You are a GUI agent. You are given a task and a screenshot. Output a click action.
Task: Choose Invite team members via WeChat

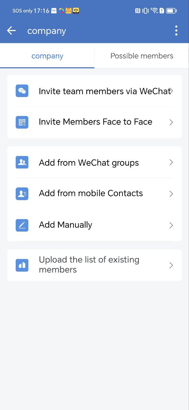[94, 91]
